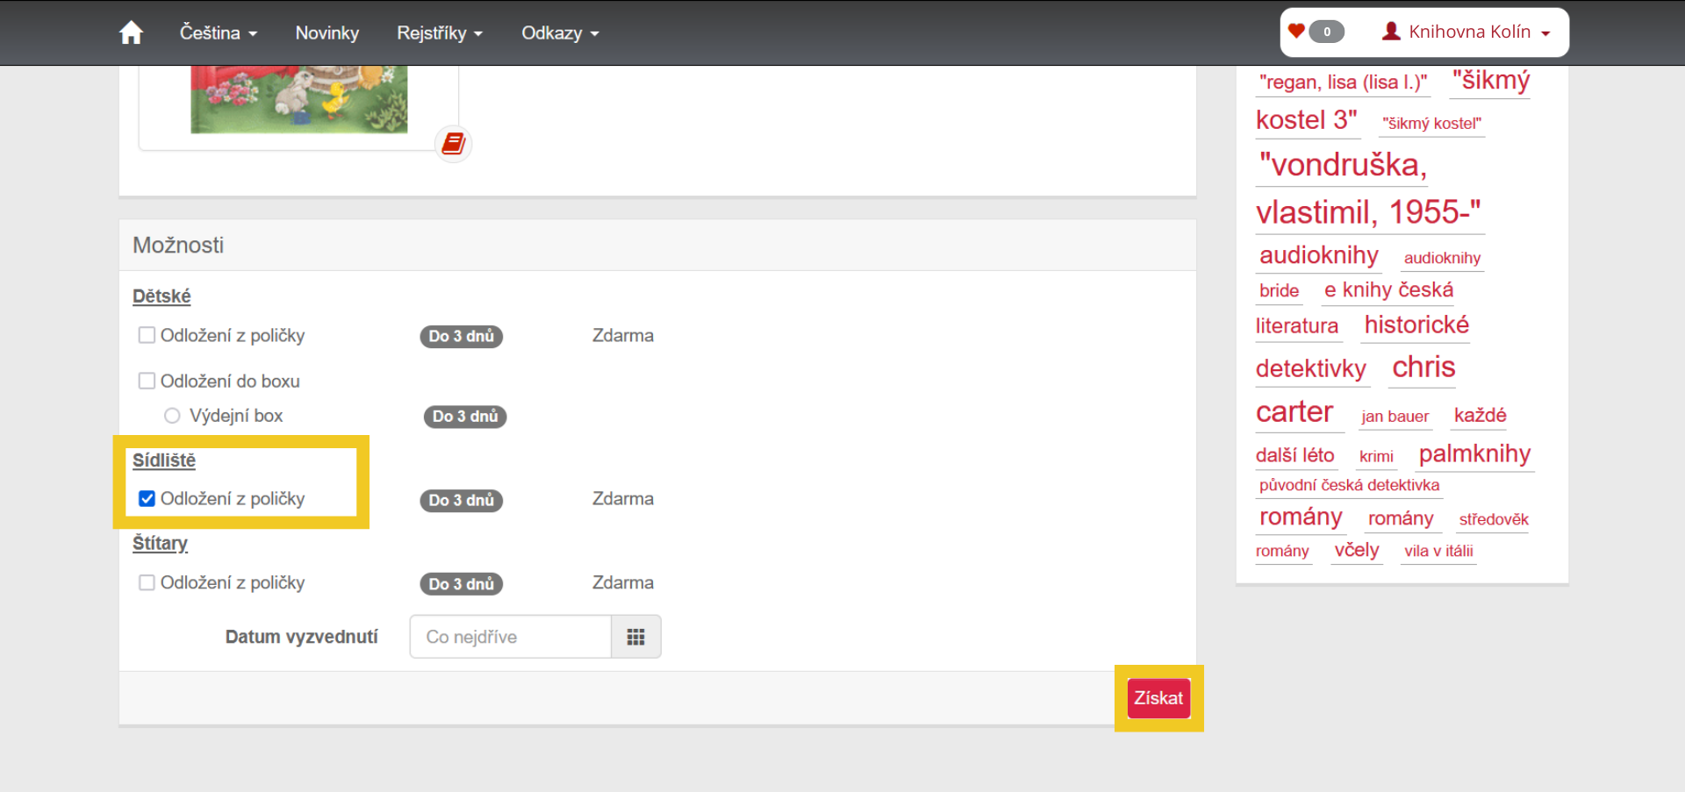Open tag "regan, lisa (lisa l.)"
Screen dimensions: 1685x792
coord(1343,82)
